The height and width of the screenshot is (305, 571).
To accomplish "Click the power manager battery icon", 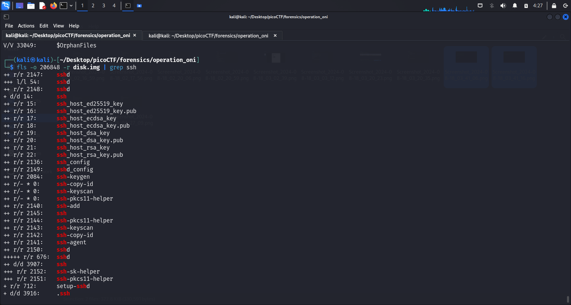I will (x=526, y=6).
